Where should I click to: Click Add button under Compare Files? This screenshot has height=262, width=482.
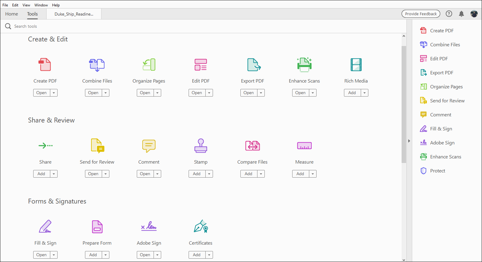[x=249, y=174]
